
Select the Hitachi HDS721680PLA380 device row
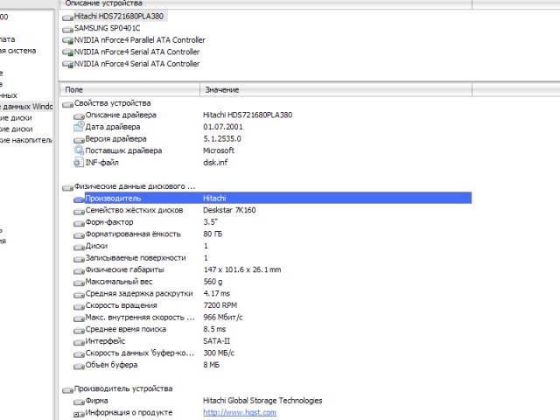pos(119,17)
